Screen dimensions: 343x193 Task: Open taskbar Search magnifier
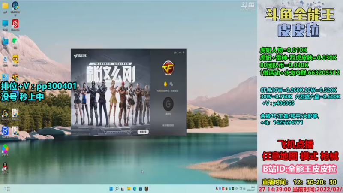point(117,189)
